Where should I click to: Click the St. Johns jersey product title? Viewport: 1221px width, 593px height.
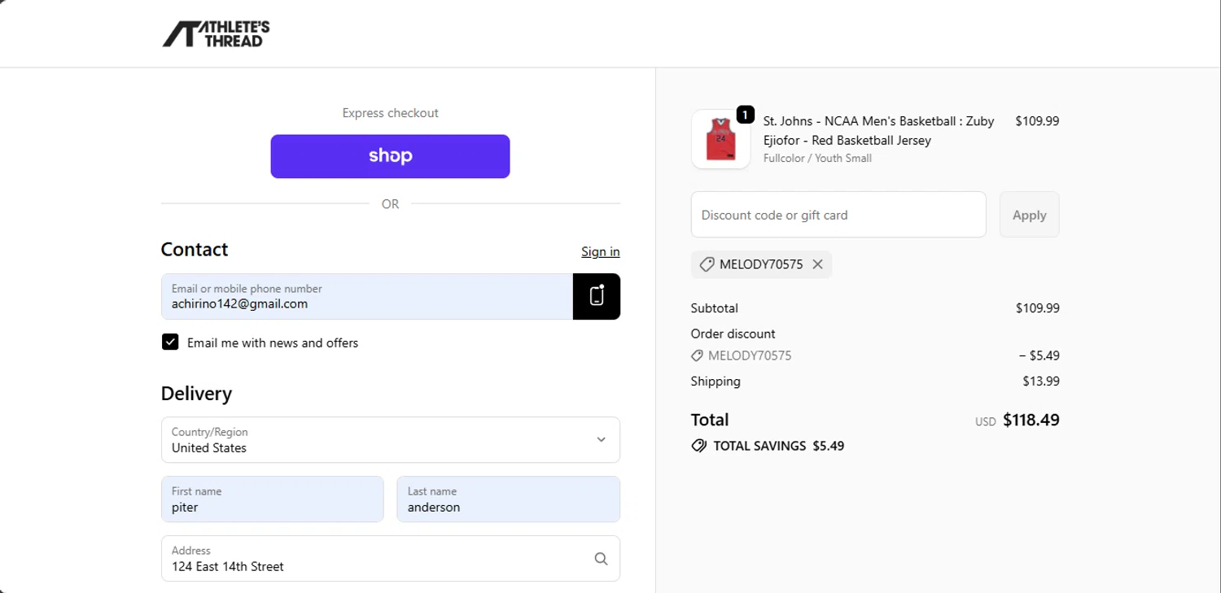[879, 130]
